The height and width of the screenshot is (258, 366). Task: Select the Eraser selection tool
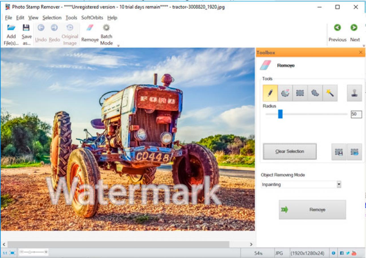pyautogui.click(x=285, y=93)
